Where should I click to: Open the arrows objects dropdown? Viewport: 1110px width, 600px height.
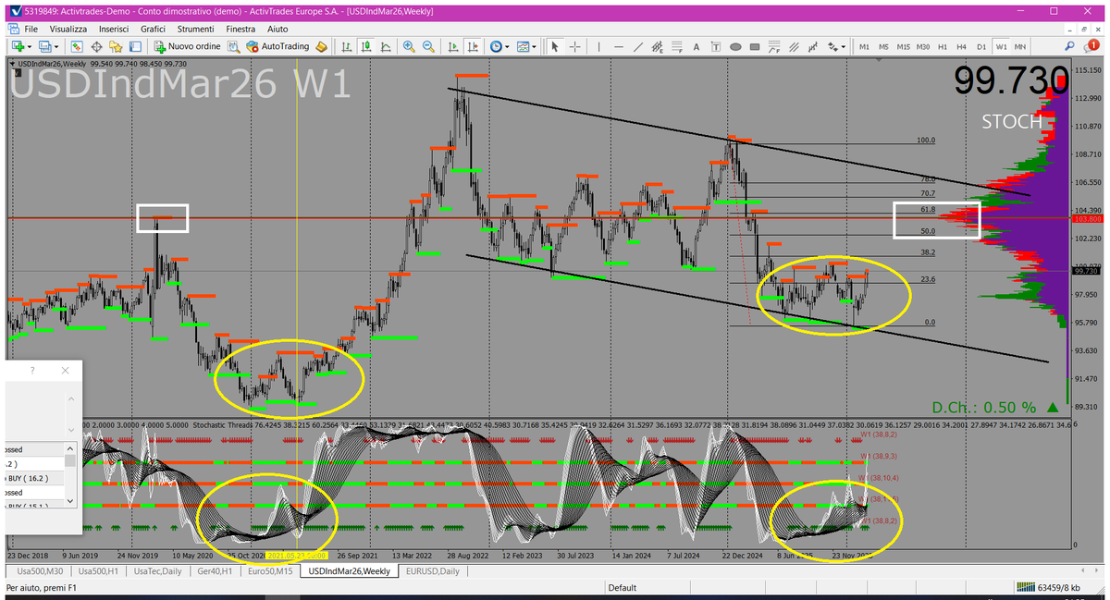[837, 46]
